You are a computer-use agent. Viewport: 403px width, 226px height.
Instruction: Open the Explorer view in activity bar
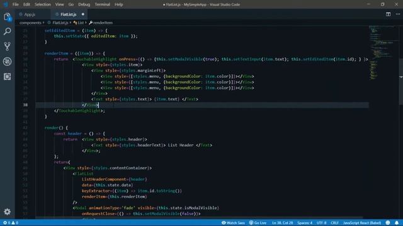point(7,17)
